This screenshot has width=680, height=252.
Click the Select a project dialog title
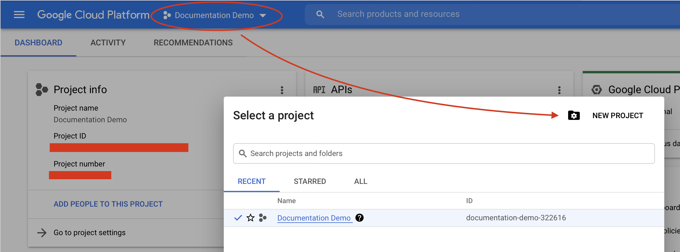click(x=273, y=116)
